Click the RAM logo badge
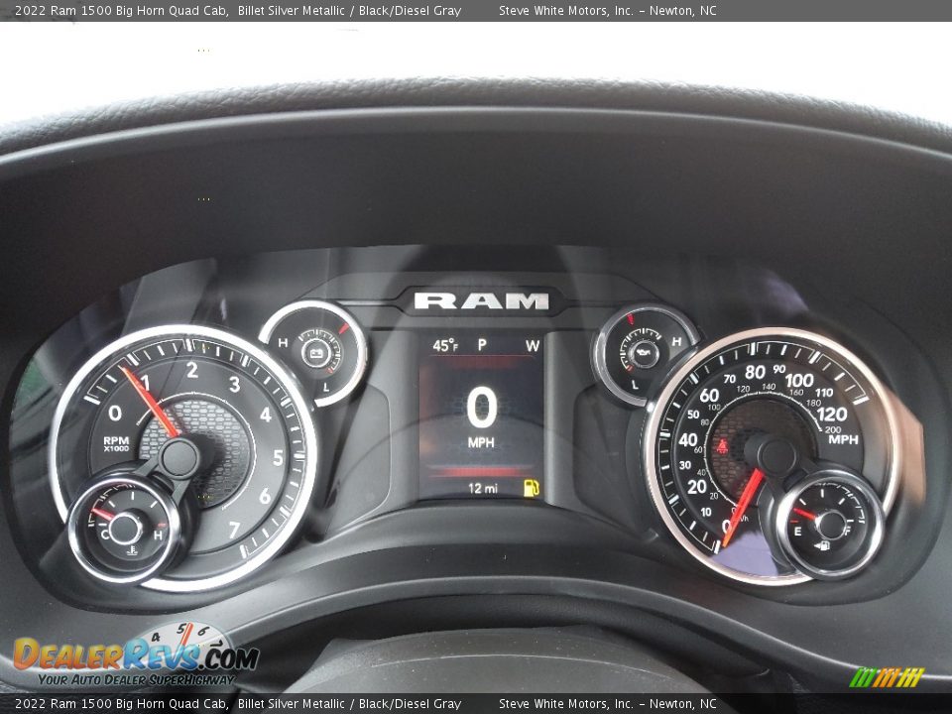 click(482, 300)
